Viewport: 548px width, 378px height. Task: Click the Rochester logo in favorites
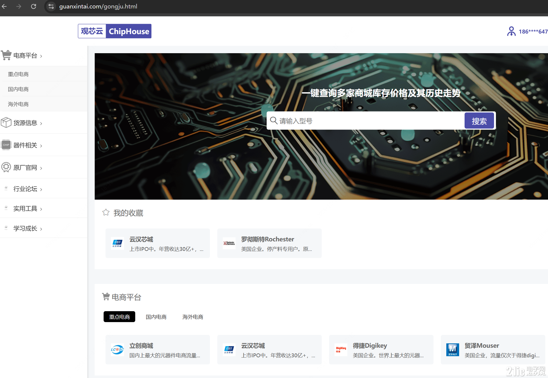[x=229, y=243]
